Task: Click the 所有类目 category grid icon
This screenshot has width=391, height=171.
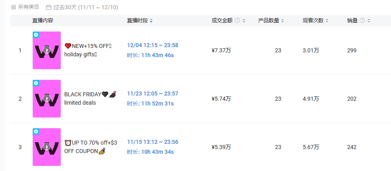Action: (x=14, y=7)
